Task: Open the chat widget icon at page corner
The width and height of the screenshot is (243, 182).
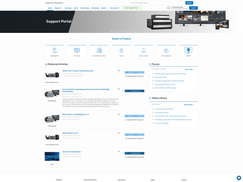Action: click(x=239, y=178)
